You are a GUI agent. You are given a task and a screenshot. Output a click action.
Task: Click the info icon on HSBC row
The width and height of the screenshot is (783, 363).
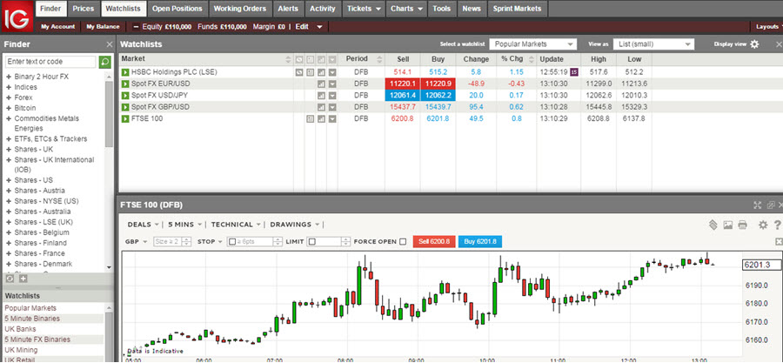point(310,72)
